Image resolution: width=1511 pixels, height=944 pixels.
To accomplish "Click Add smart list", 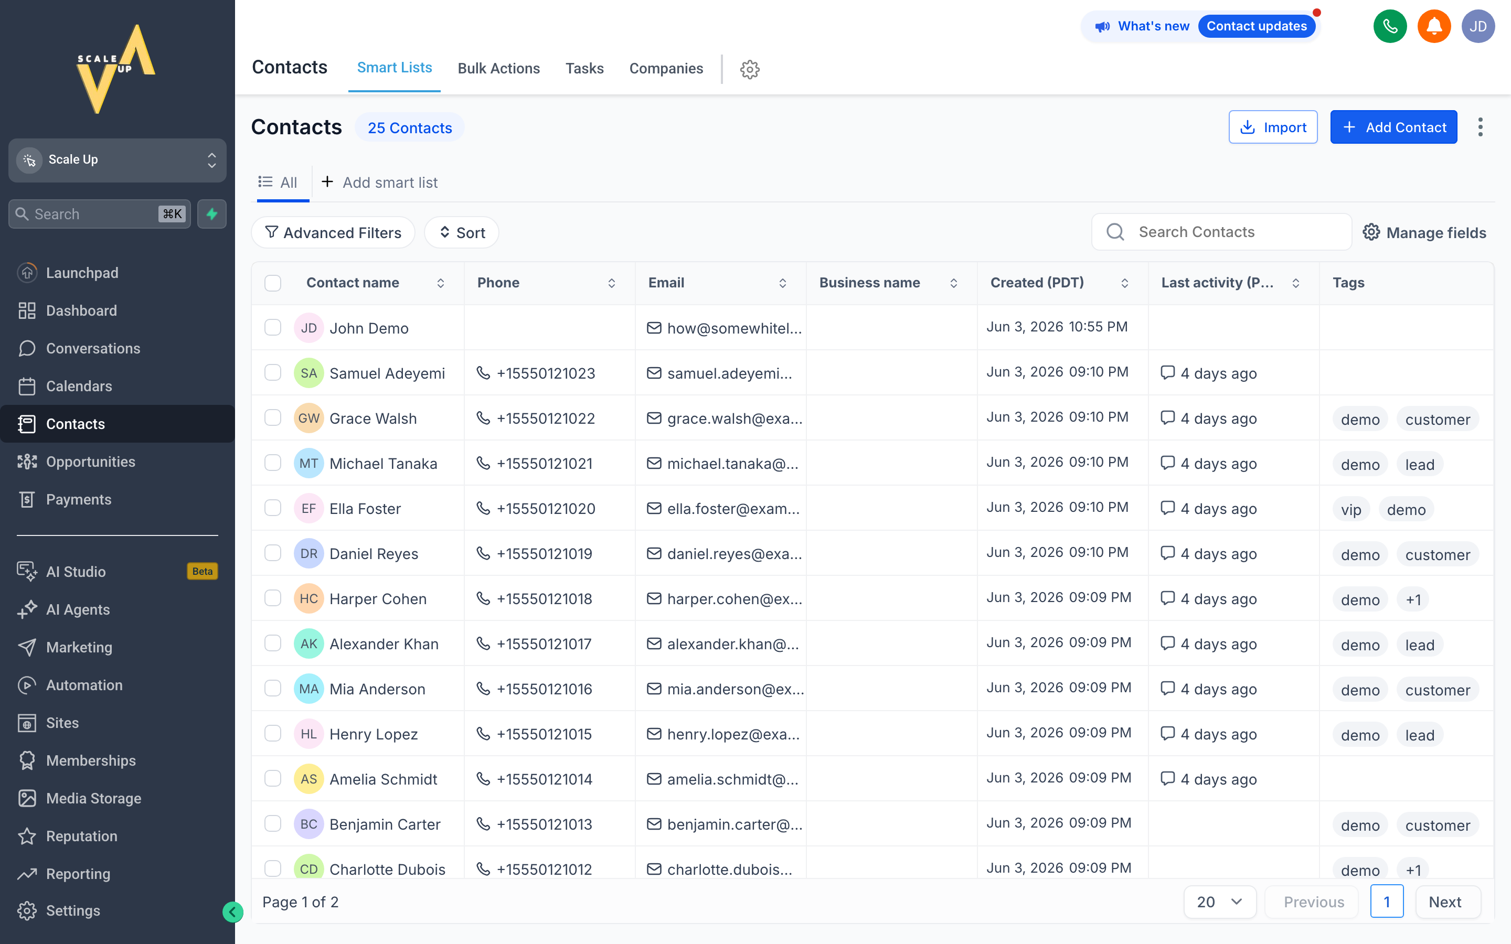I will (380, 183).
